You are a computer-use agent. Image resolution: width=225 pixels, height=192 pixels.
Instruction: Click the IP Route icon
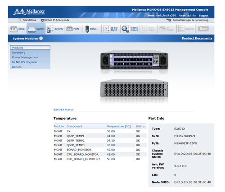pyautogui.click(x=162, y=29)
